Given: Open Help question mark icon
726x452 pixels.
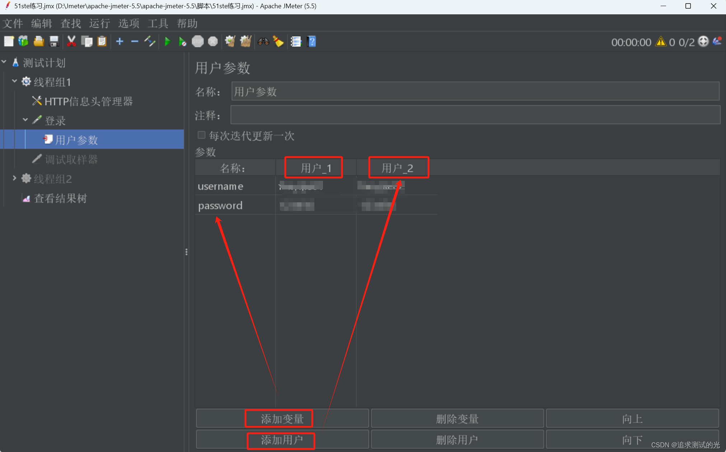Looking at the screenshot, I should tap(312, 42).
